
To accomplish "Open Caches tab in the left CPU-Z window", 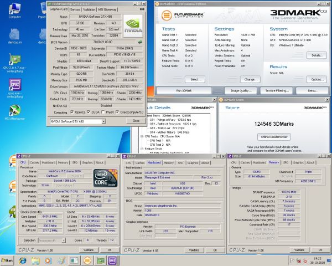I will point(34,162).
